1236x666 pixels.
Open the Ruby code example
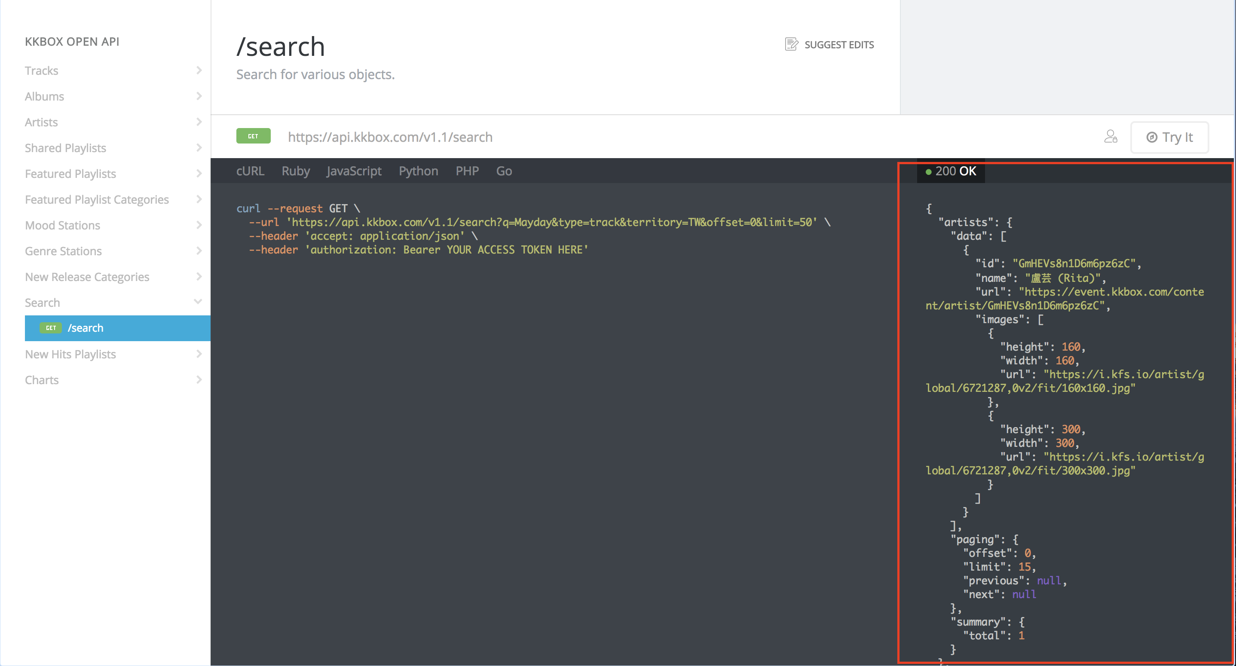(295, 171)
